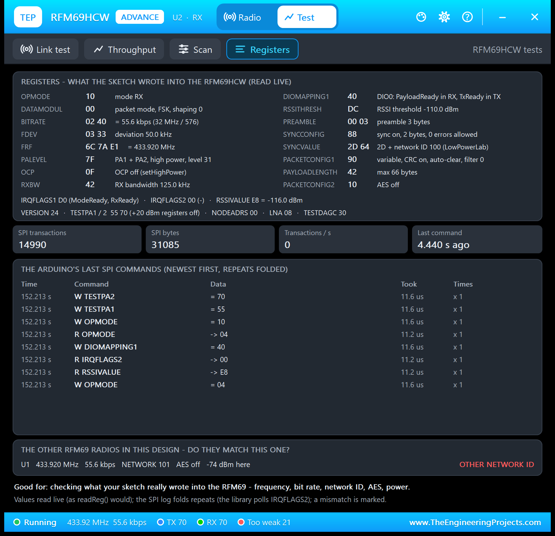Open the theme palette icon
Image resolution: width=555 pixels, height=536 pixels.
(421, 17)
